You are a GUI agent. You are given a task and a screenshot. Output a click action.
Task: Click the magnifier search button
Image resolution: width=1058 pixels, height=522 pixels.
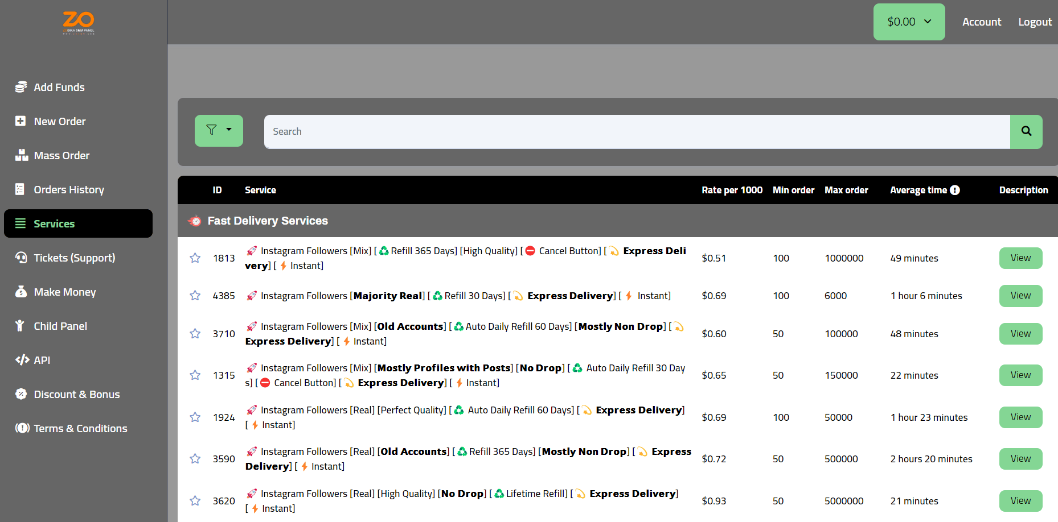1026,131
